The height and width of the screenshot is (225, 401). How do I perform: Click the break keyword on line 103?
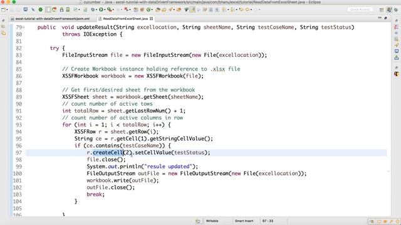coord(95,194)
